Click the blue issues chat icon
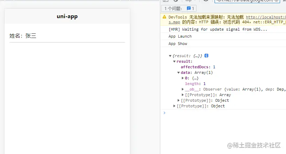Image resolution: width=286 pixels, height=154 pixels. click(x=189, y=8)
